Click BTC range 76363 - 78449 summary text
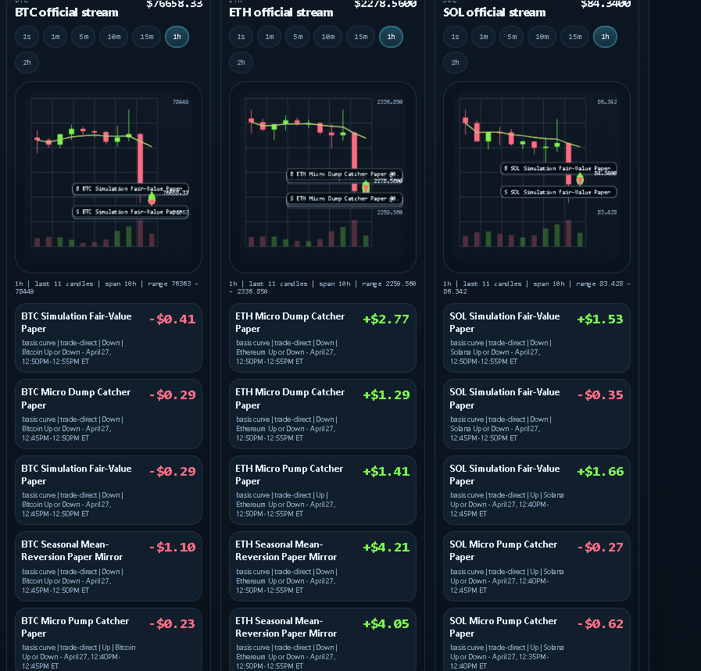701x671 pixels. pos(106,287)
